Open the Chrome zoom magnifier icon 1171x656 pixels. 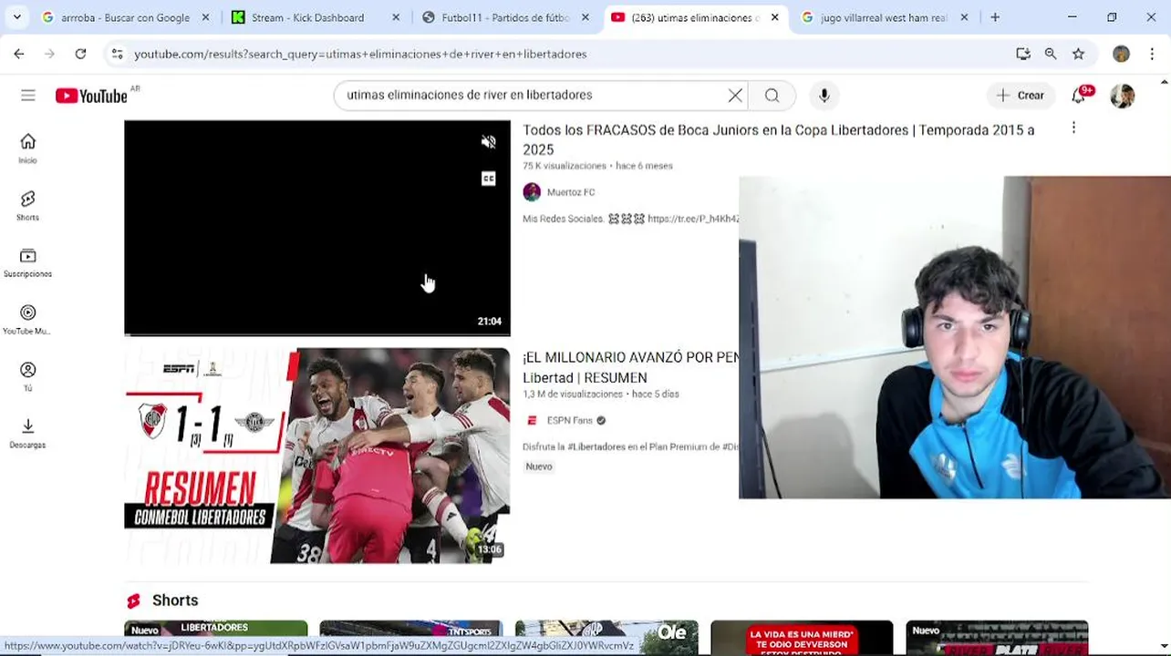[x=1051, y=54]
